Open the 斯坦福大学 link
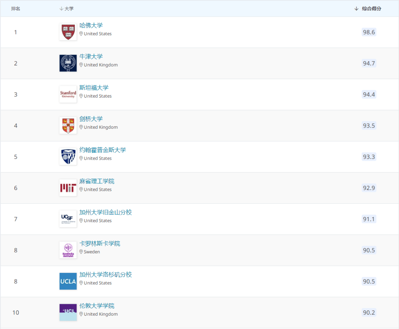 pos(94,88)
